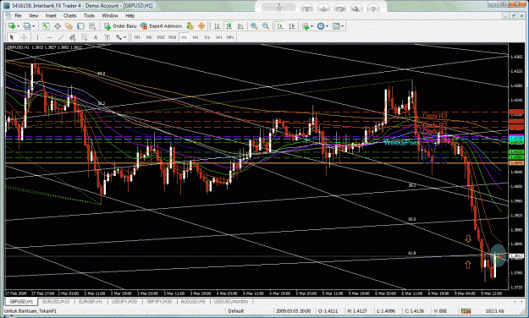
Task: Click the orange padlock-style toolbar icon
Action: pyautogui.click(x=201, y=26)
